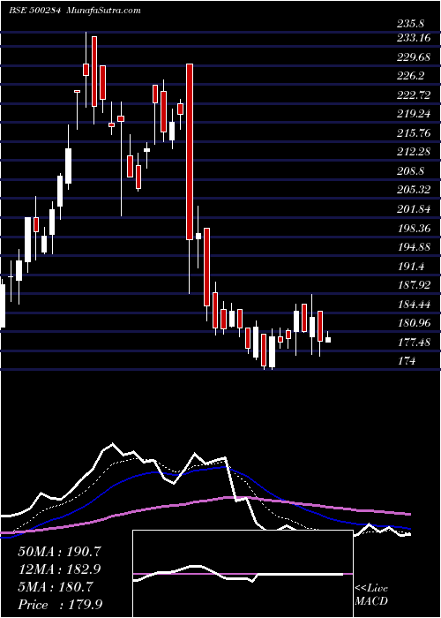Select the 201.84 price level label
This screenshot has height=618, width=441.
click(413, 209)
